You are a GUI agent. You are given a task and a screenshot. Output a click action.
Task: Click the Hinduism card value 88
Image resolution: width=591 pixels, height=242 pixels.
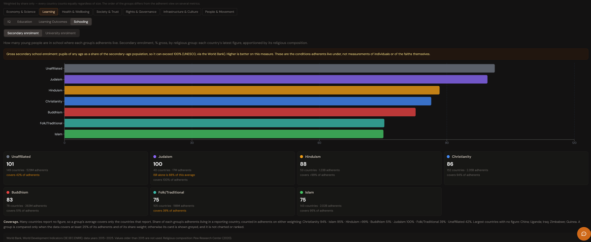click(x=303, y=164)
